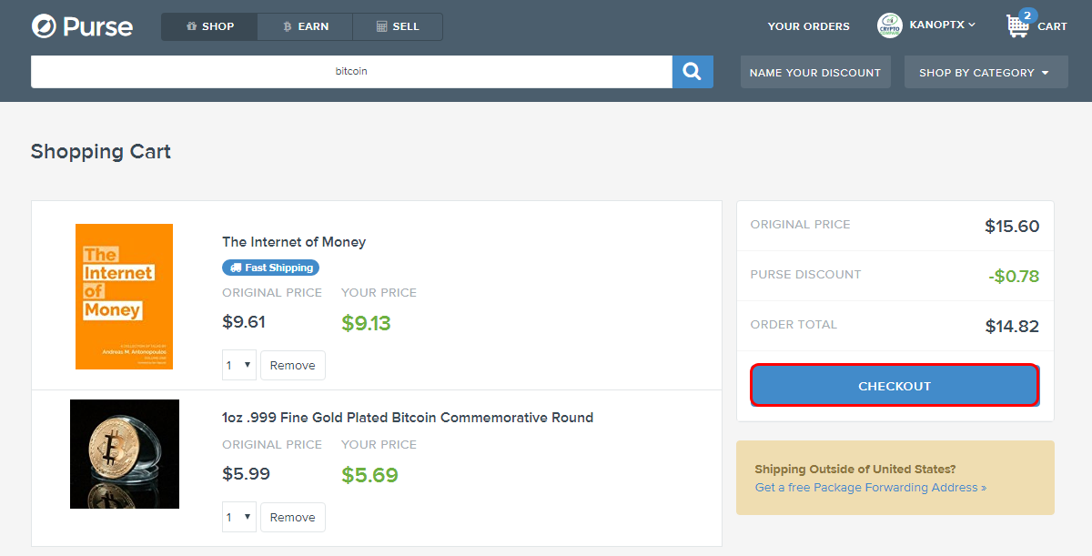Image resolution: width=1092 pixels, height=556 pixels.
Task: Open the 1oz Gold Plated Bitcoin Round title
Action: click(408, 418)
